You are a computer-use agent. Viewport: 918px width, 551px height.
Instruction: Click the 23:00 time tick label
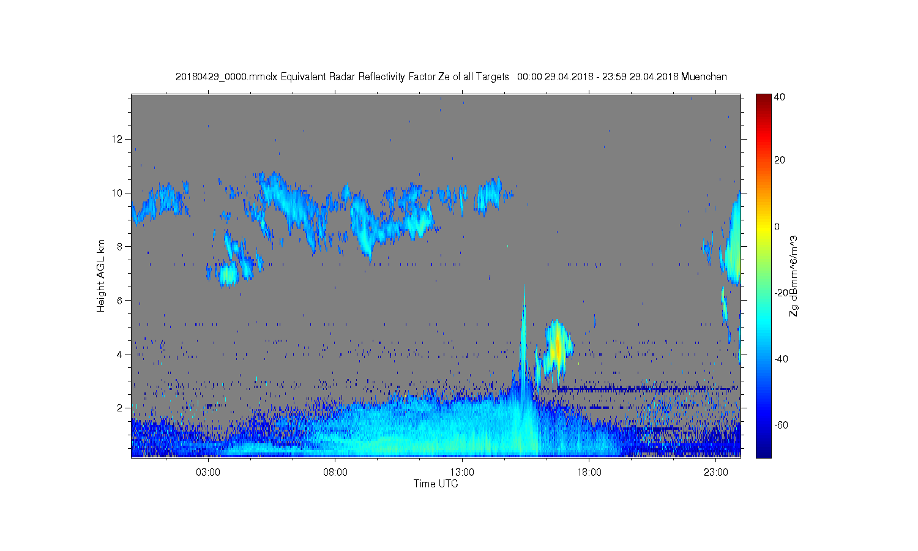coord(716,473)
